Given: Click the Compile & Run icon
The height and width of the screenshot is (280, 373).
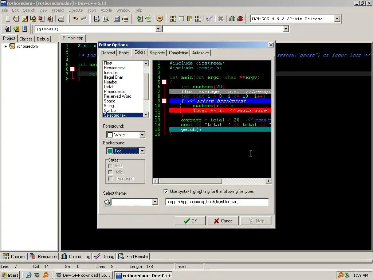Looking at the screenshot, I should [x=189, y=19].
